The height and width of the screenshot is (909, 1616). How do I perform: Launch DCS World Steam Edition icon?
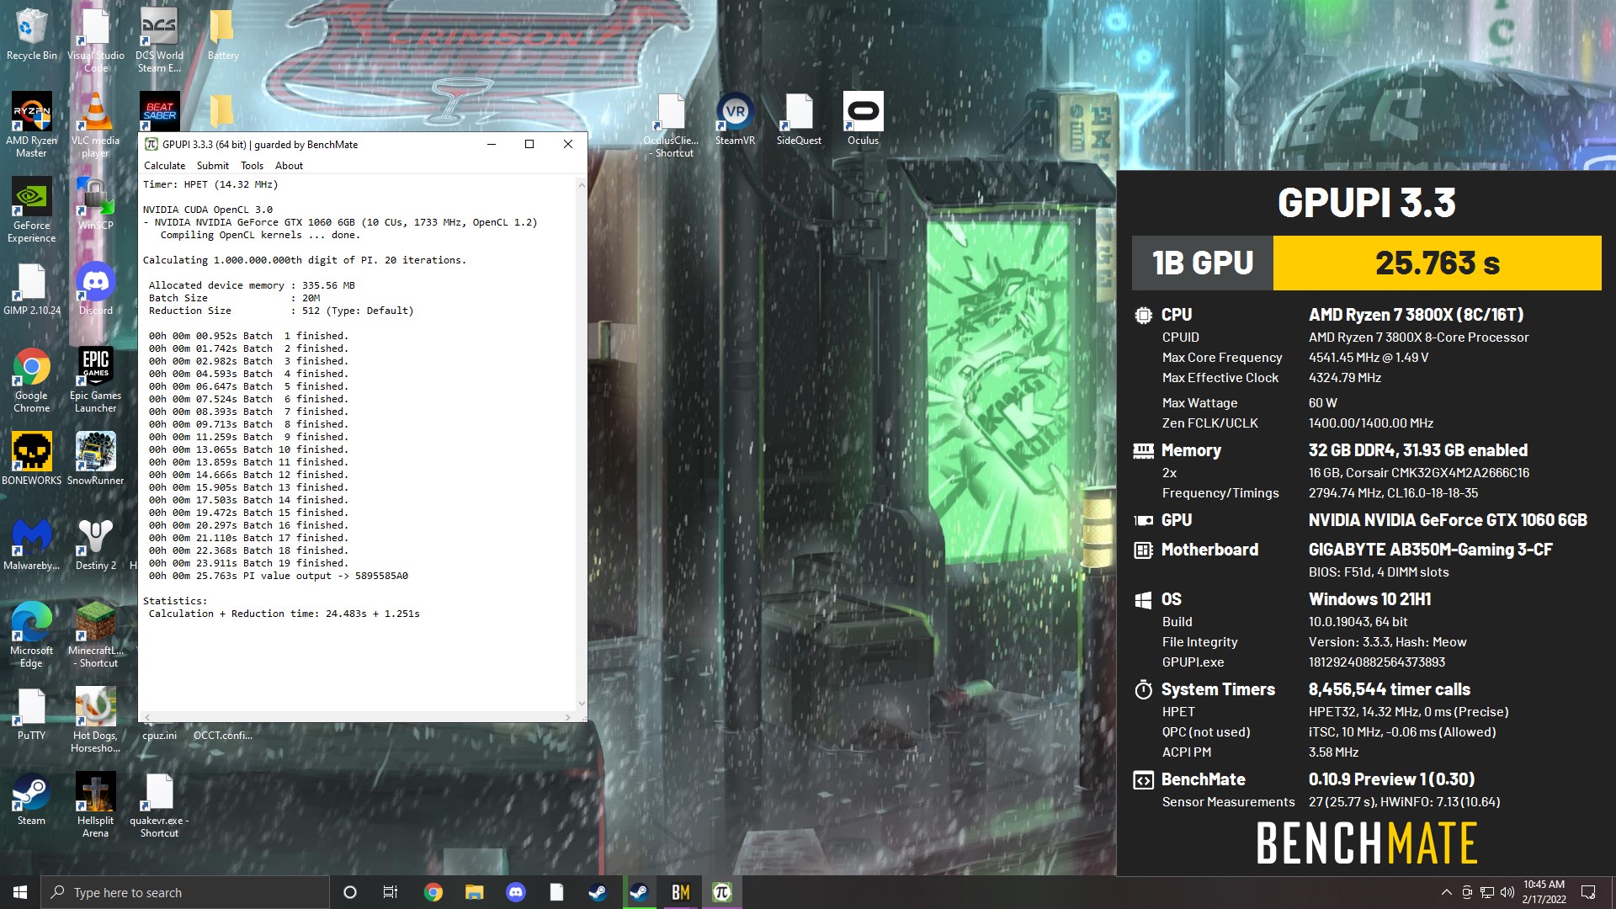click(159, 40)
